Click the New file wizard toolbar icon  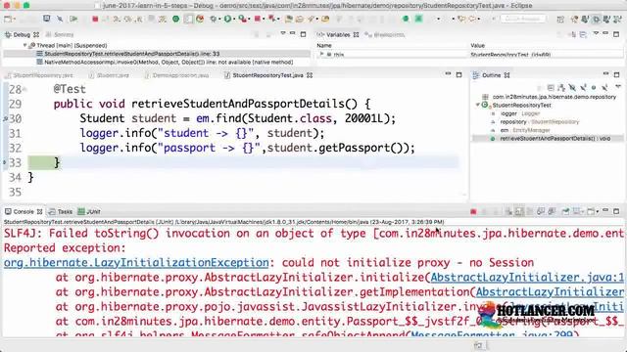[7, 19]
